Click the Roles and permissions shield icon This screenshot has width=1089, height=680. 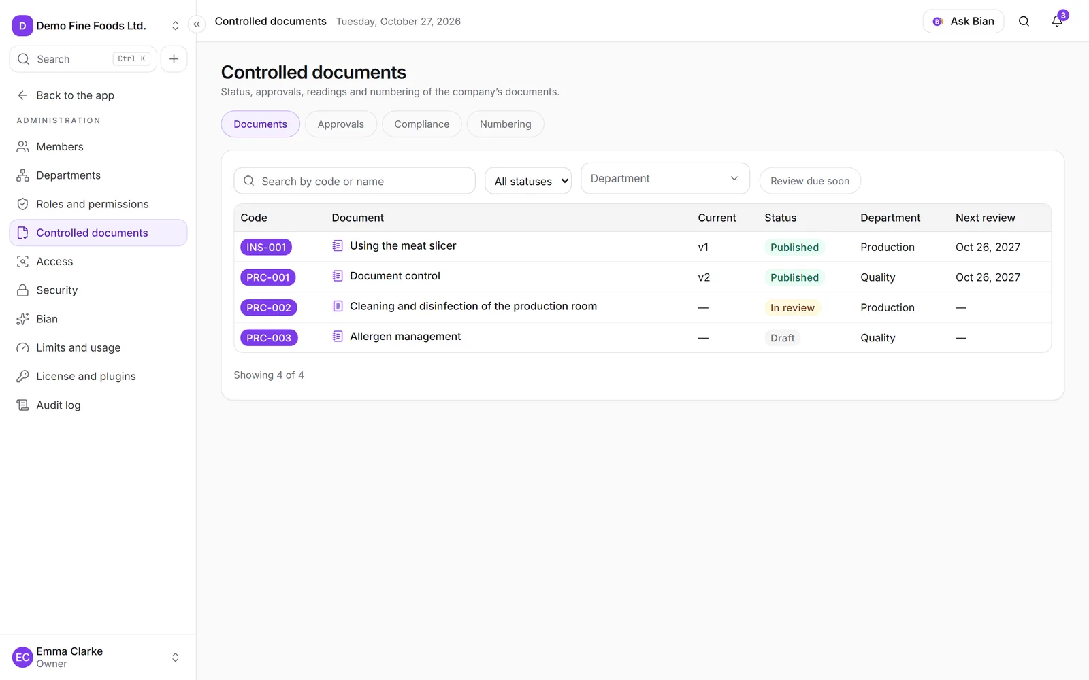click(x=22, y=204)
